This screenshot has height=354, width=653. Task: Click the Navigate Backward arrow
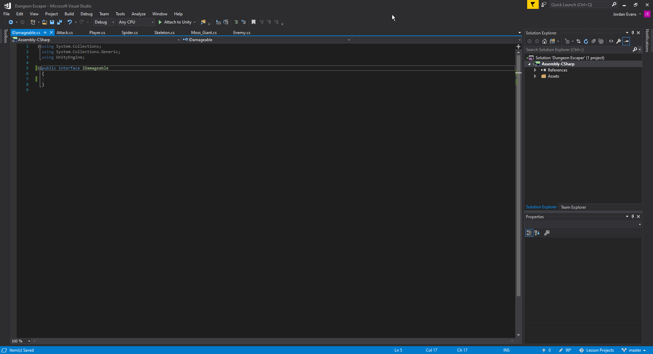coord(11,22)
